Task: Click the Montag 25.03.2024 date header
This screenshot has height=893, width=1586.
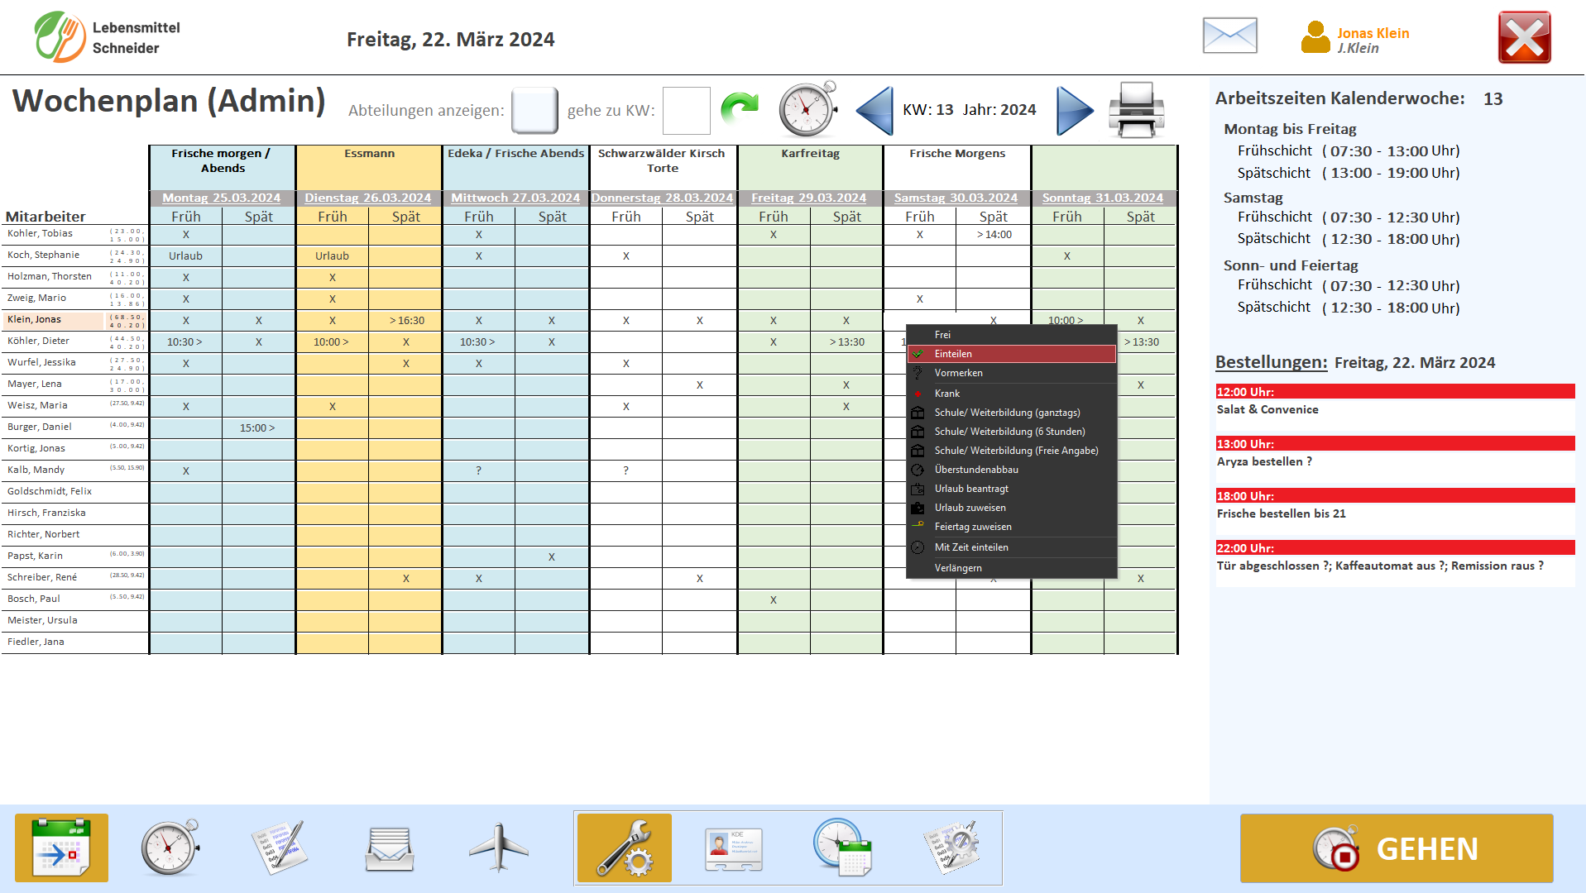Action: pos(221,198)
